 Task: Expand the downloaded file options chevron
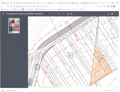(20, 91)
